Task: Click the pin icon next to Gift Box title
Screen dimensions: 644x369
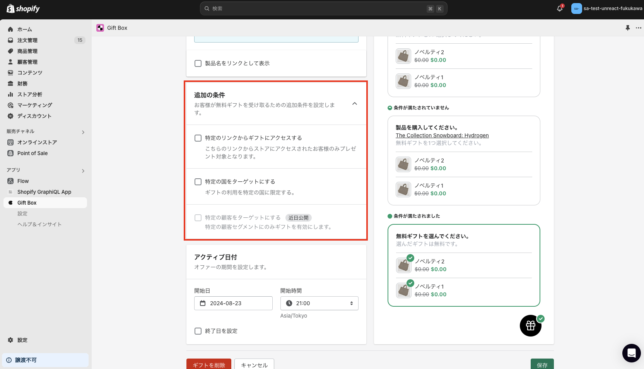Action: point(628,28)
